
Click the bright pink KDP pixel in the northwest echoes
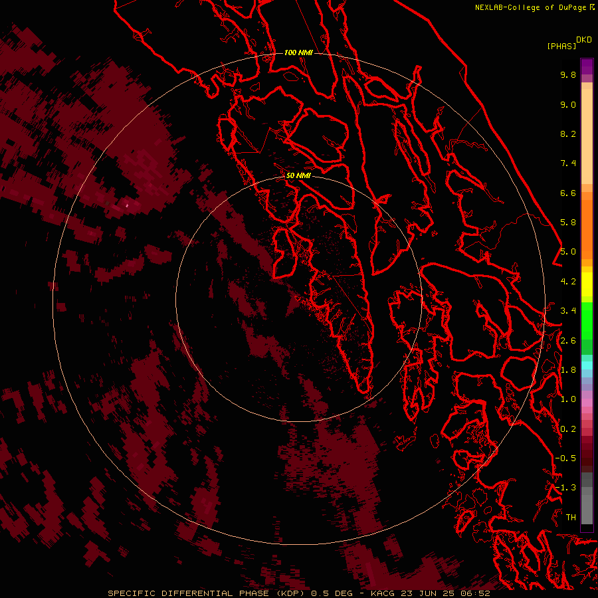128,205
